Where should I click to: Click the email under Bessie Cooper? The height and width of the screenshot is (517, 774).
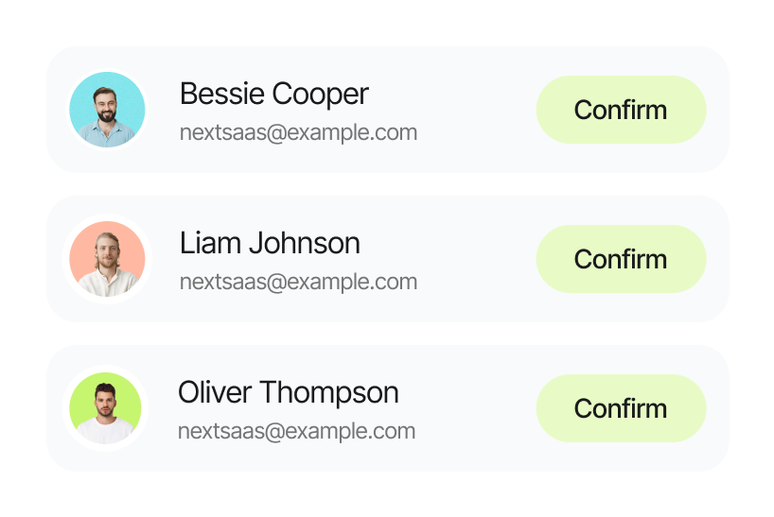(298, 132)
